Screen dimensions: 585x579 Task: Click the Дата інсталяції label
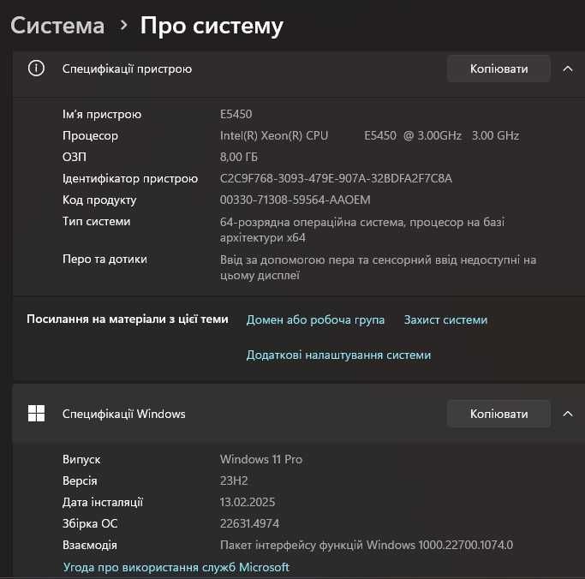103,502
